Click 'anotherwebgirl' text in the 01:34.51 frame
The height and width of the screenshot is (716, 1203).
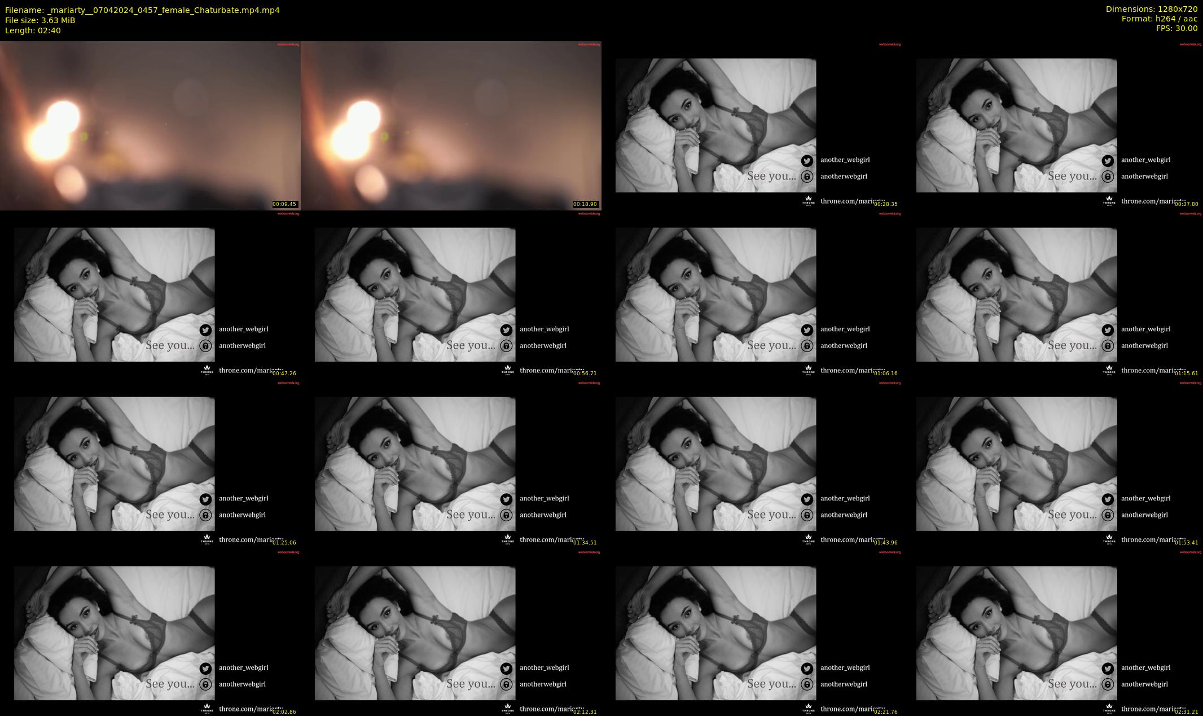(543, 515)
